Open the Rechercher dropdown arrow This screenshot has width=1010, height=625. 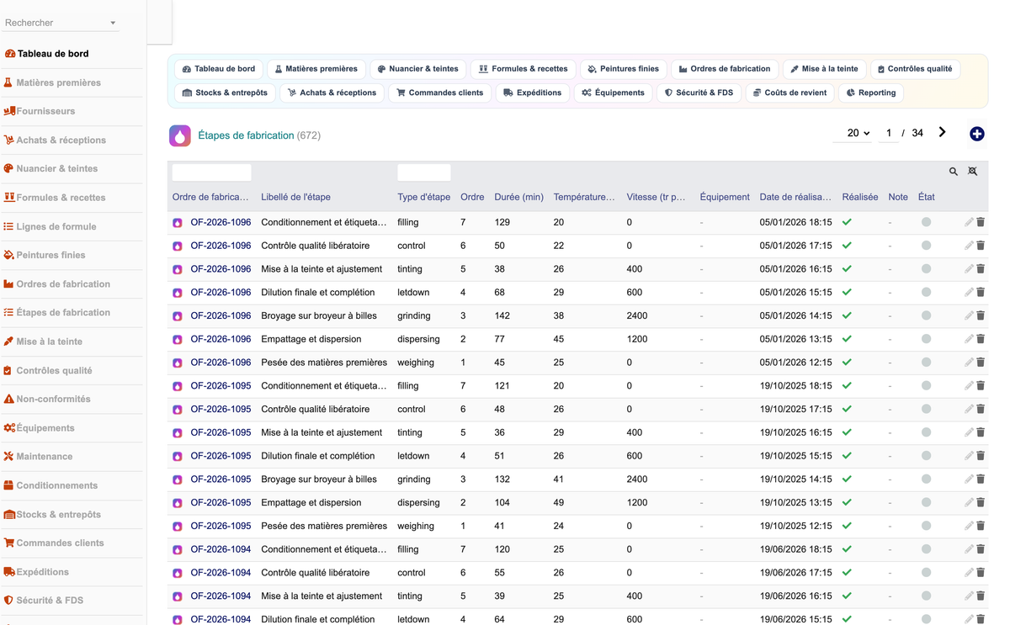pos(113,24)
